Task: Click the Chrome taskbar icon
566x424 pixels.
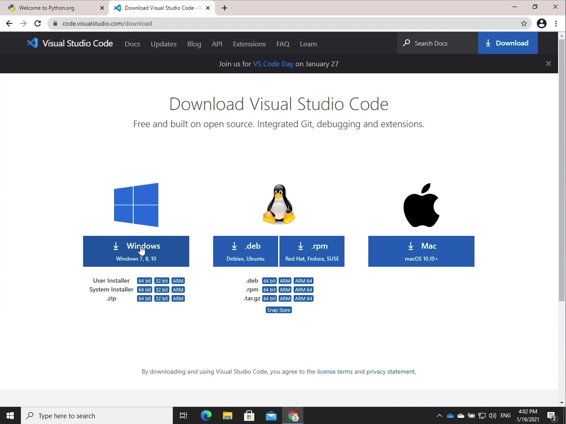Action: (293, 416)
